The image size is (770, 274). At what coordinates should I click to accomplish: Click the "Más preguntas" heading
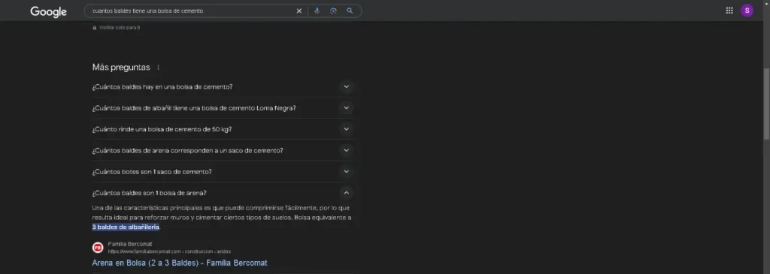pyautogui.click(x=121, y=67)
